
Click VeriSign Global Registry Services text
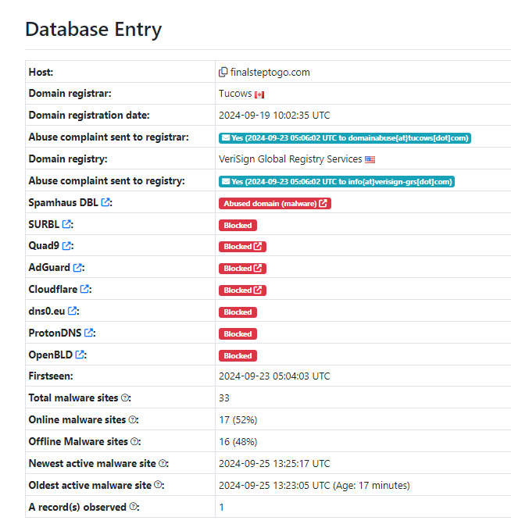coord(291,159)
